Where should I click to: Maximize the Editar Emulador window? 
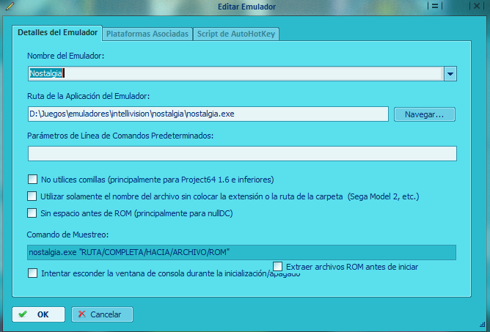(435, 6)
